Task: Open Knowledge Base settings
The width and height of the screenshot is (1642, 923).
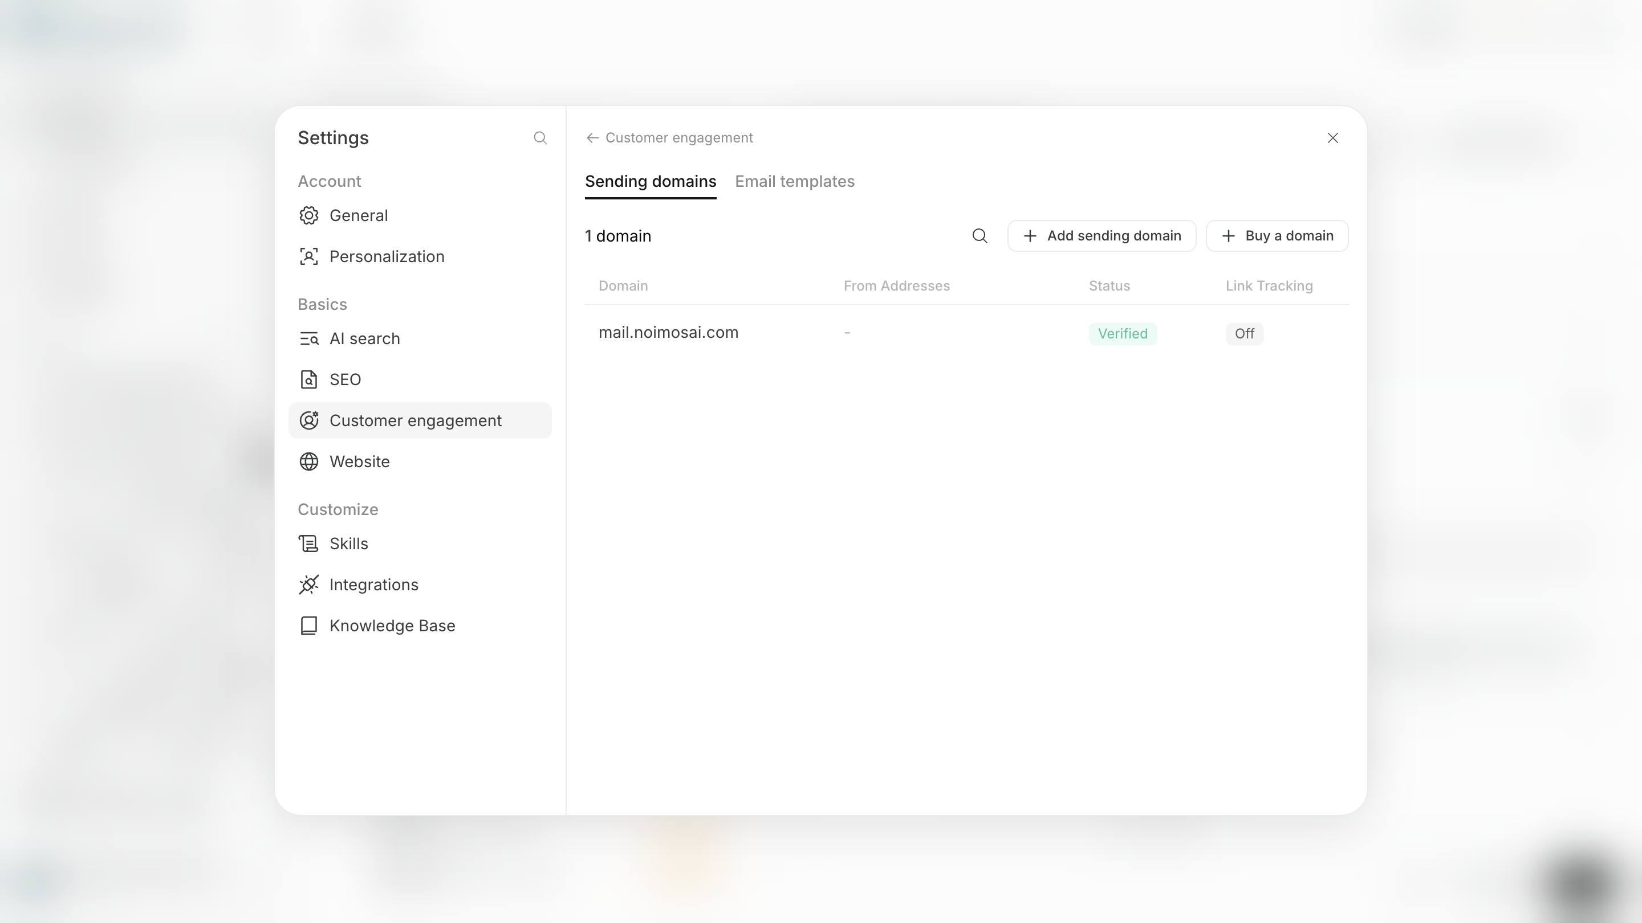Action: [x=420, y=626]
